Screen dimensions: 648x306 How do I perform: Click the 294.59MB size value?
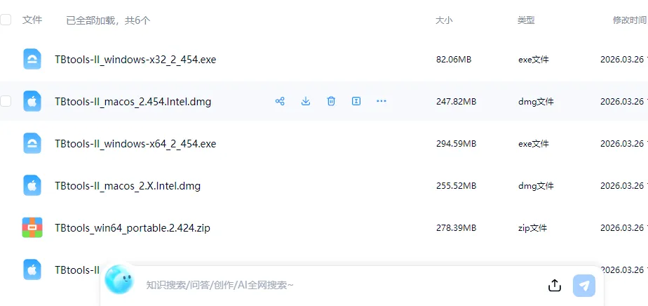tap(457, 144)
